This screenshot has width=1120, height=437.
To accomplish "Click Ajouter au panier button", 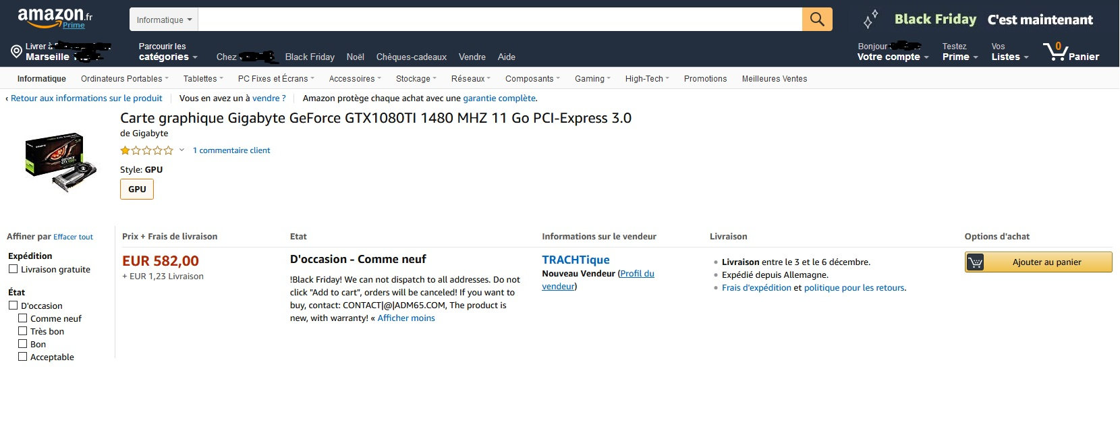I will pyautogui.click(x=1038, y=262).
